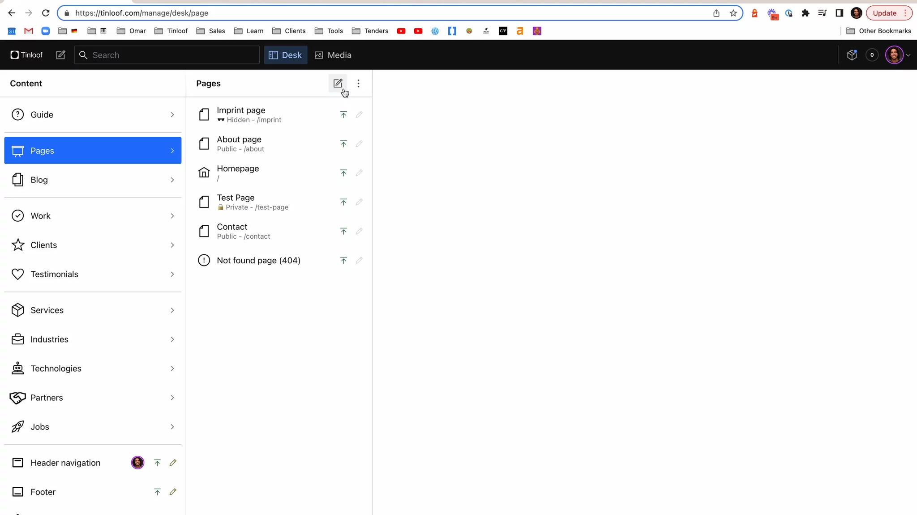Switch to the Media tab
The height and width of the screenshot is (515, 917).
(333, 55)
